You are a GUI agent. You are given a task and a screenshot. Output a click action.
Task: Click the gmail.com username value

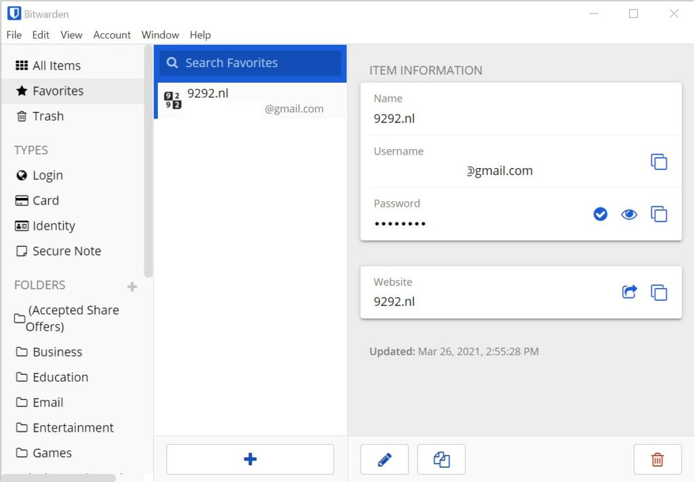(x=499, y=171)
